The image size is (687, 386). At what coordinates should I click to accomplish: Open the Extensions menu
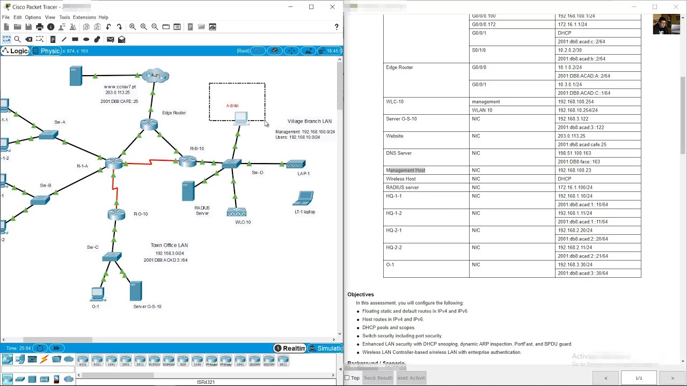[x=84, y=17]
